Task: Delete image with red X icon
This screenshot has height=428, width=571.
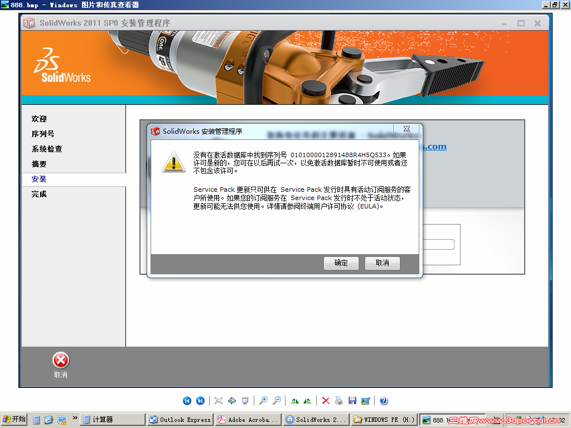Action: 326,401
